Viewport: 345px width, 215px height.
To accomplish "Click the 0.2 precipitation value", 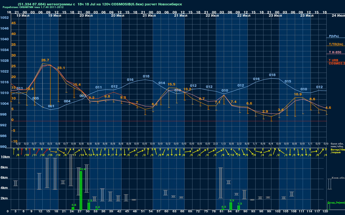I will pos(98,207).
